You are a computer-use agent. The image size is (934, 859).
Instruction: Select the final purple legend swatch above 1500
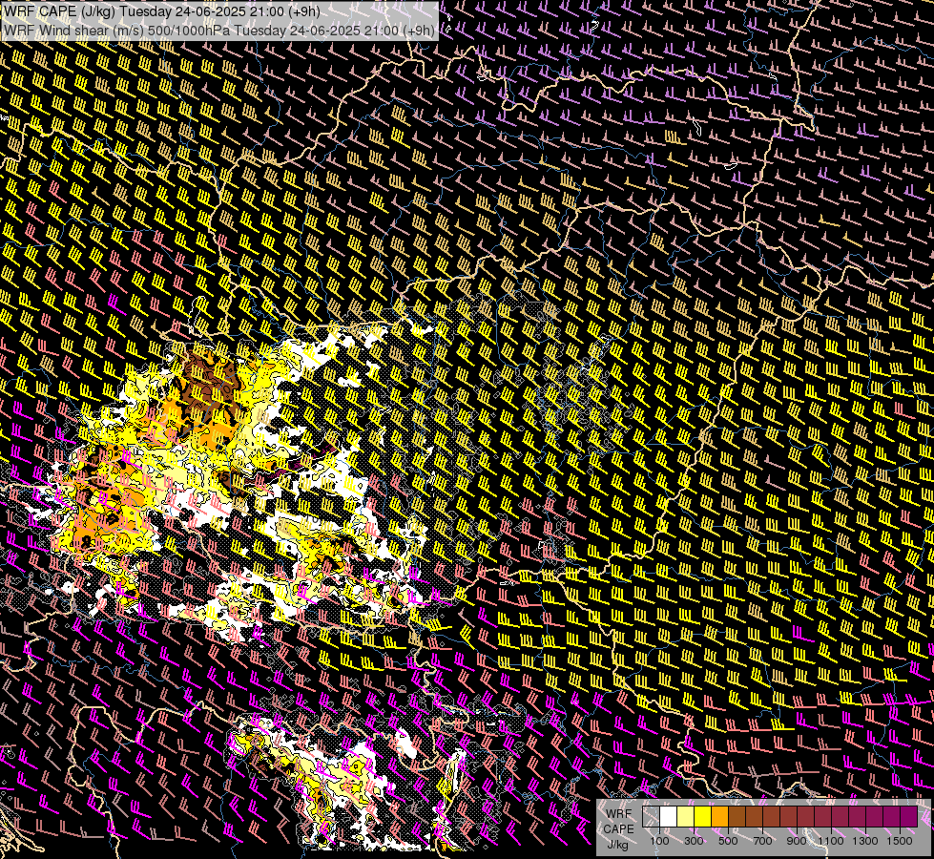(x=908, y=817)
